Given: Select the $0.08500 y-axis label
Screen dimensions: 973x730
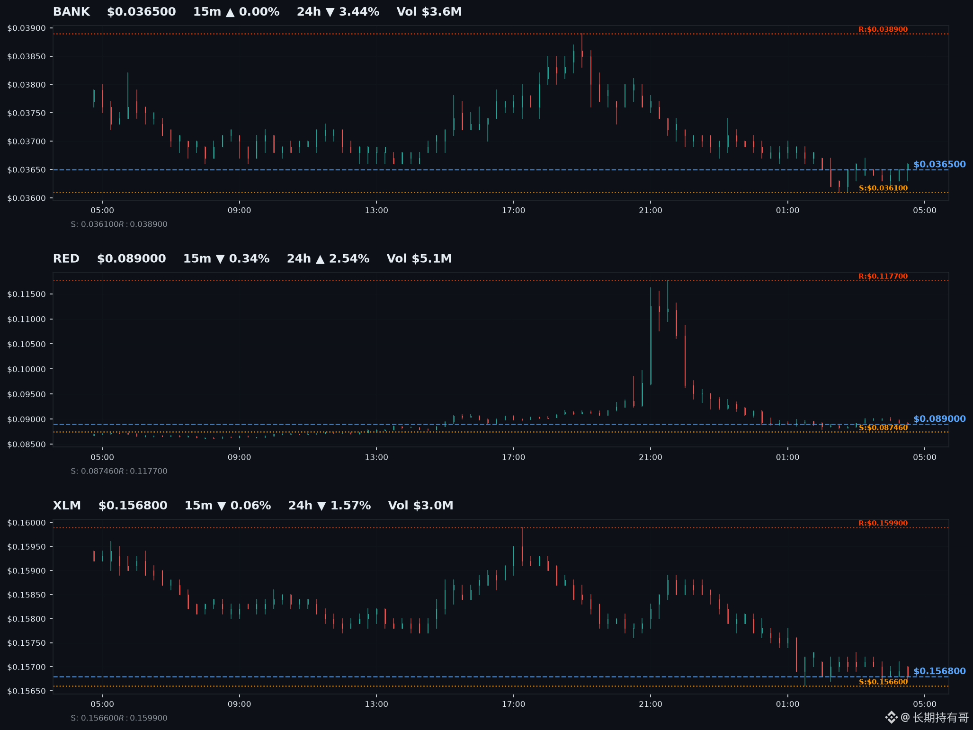Looking at the screenshot, I should [x=27, y=444].
